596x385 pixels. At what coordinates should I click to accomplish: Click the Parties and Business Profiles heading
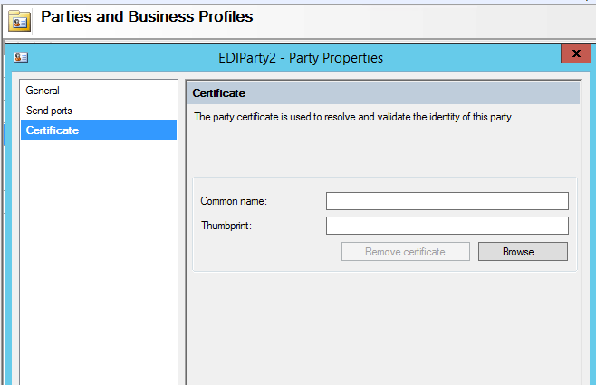[x=147, y=16]
